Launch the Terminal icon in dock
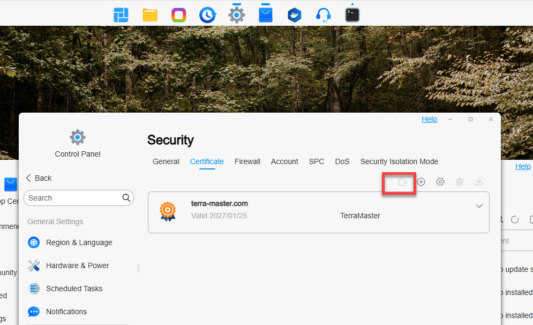The image size is (533, 325). (352, 15)
